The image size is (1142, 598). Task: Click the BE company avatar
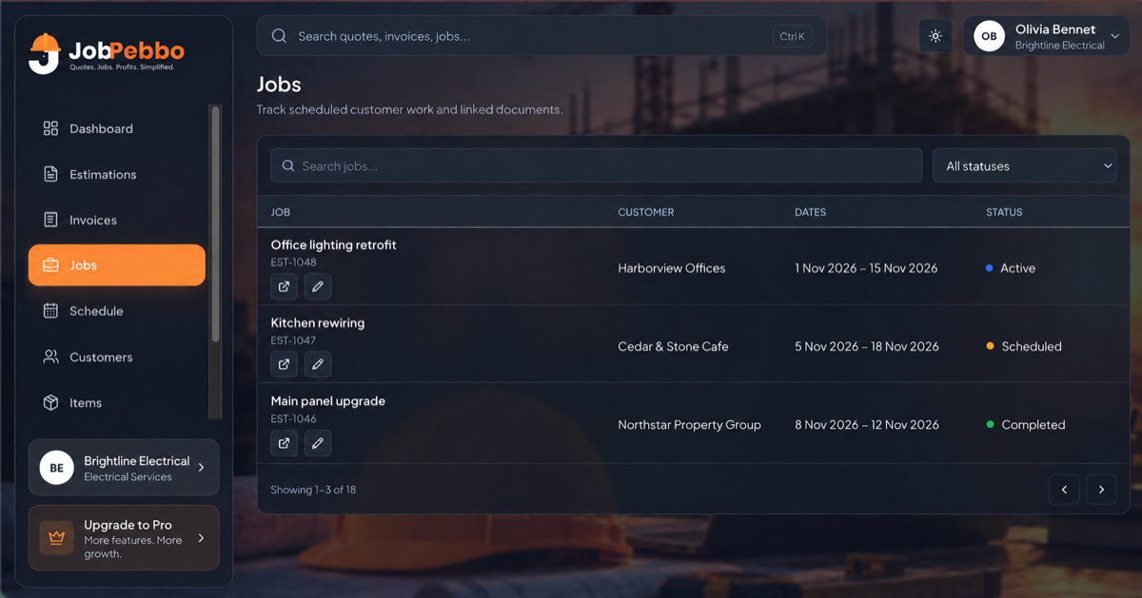click(x=56, y=468)
